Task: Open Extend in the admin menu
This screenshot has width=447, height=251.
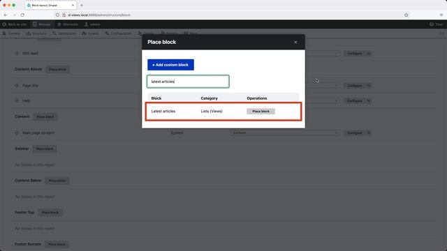Action: (x=90, y=33)
